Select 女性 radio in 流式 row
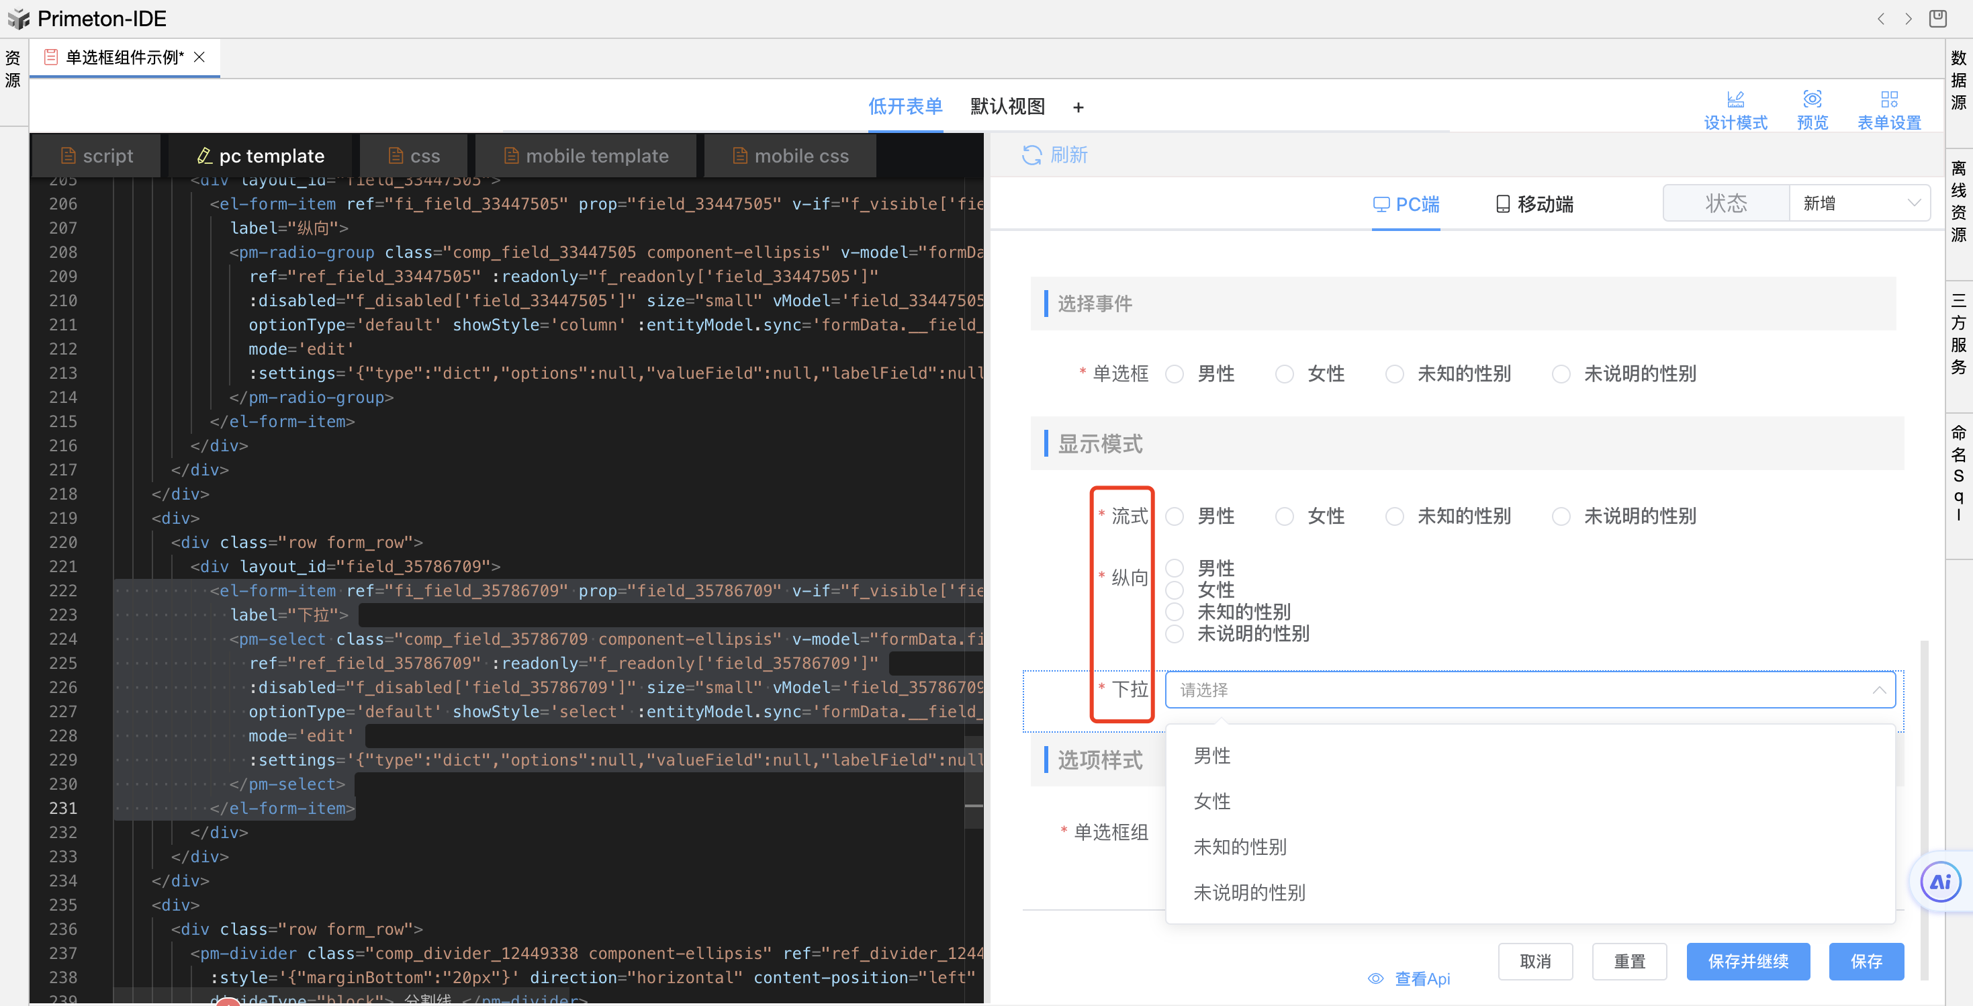The width and height of the screenshot is (1973, 1006). click(x=1285, y=516)
